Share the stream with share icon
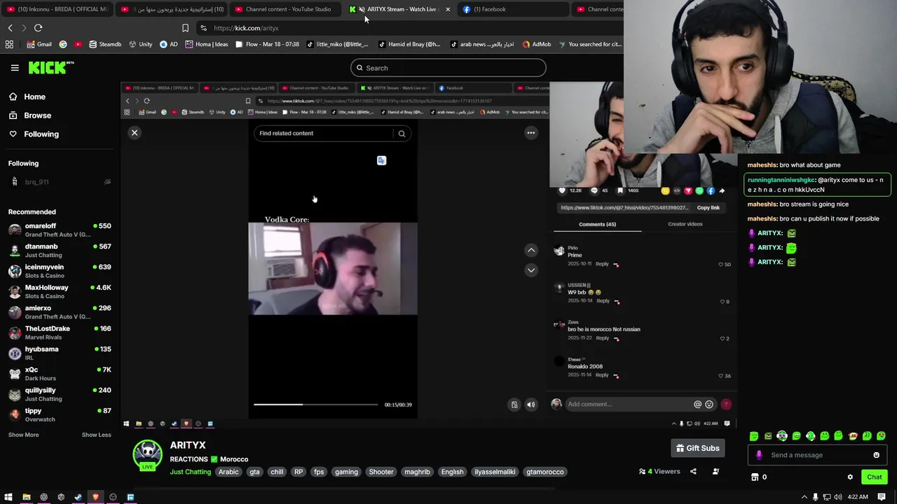 (693, 472)
